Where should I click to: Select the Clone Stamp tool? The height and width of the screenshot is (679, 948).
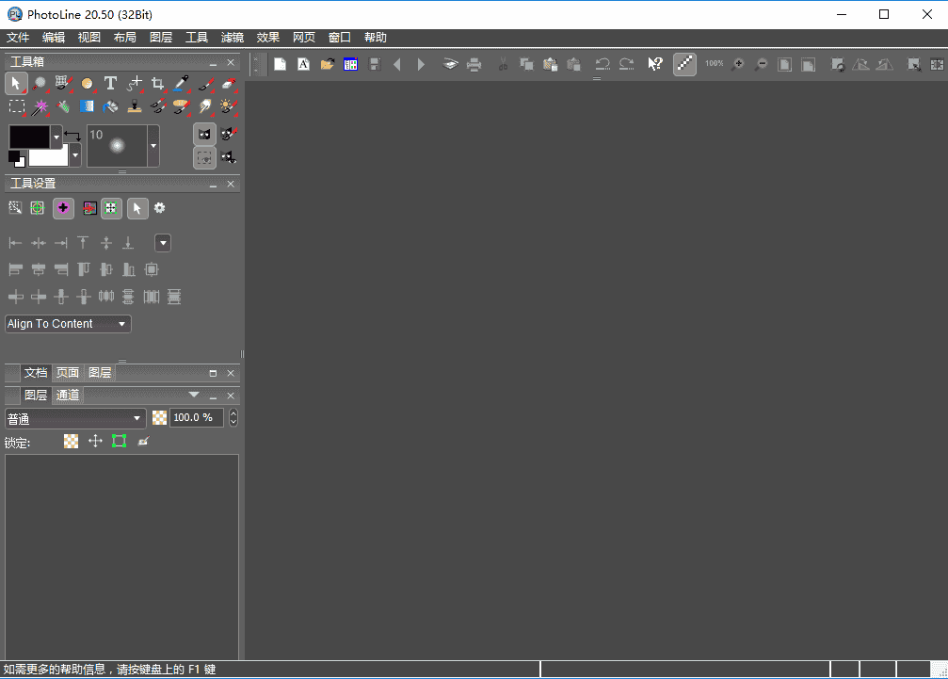(x=135, y=106)
